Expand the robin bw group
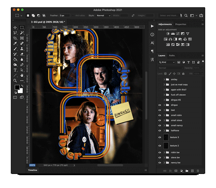Image resolution: width=216 pixels, height=188 pixels. [164, 153]
